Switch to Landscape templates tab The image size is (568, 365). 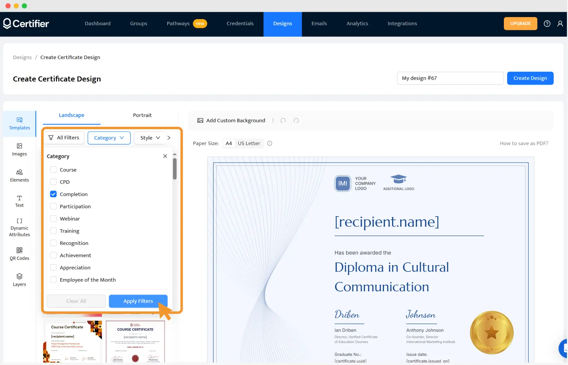(x=72, y=115)
